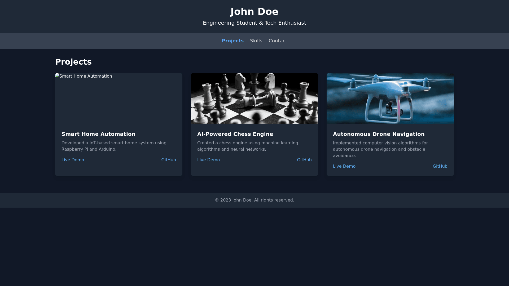
Task: Click the drone project description text
Action: point(380,149)
